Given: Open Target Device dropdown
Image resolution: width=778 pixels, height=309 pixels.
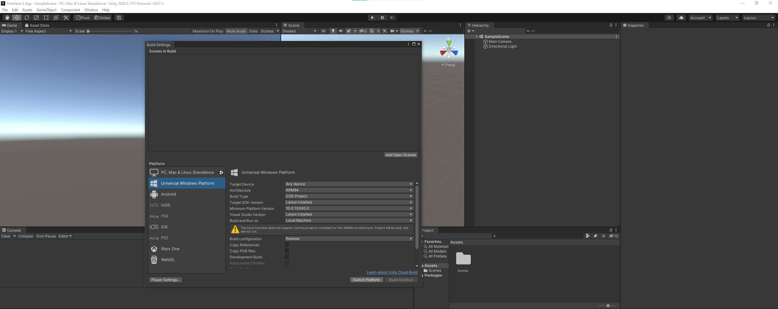Looking at the screenshot, I should tap(349, 184).
